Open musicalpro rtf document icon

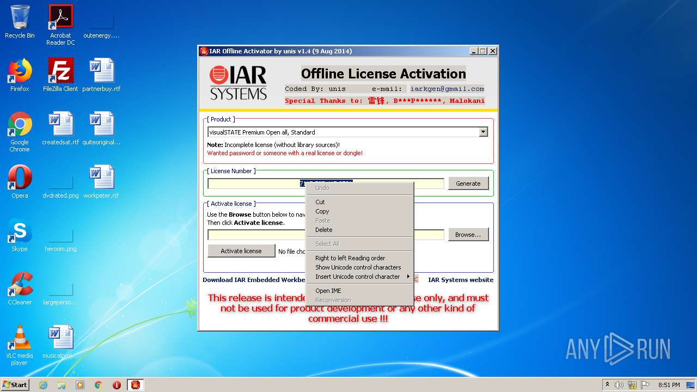tap(60, 342)
